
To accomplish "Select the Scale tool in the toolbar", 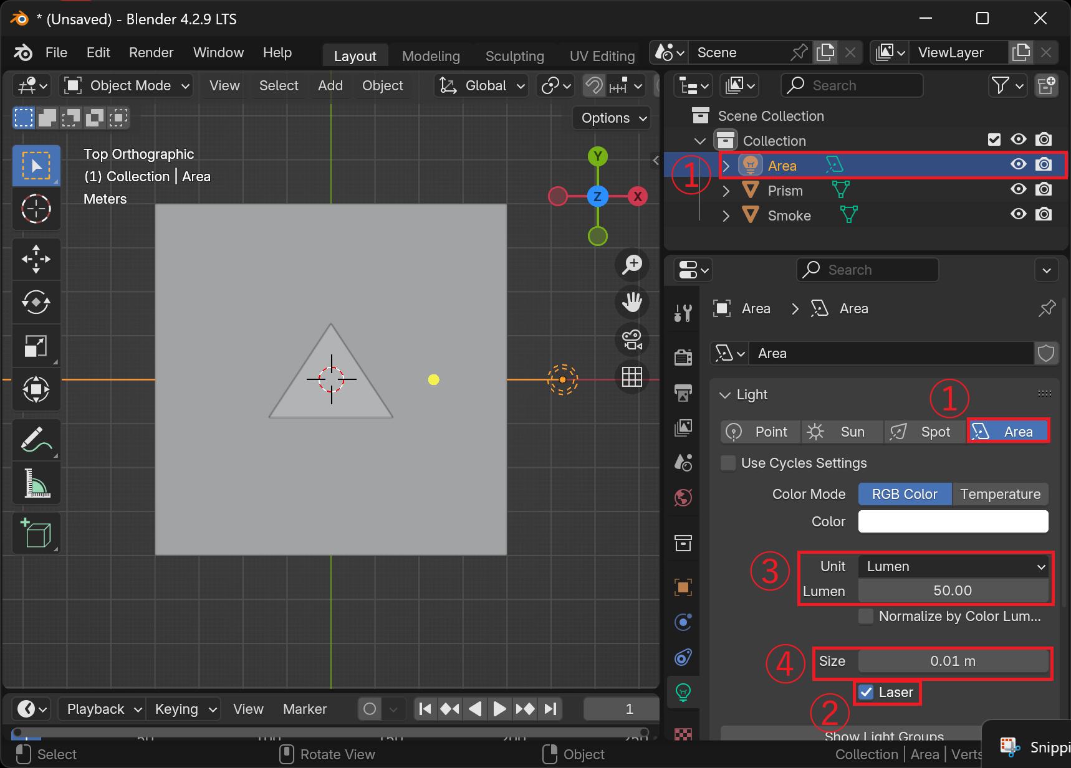I will pyautogui.click(x=36, y=346).
